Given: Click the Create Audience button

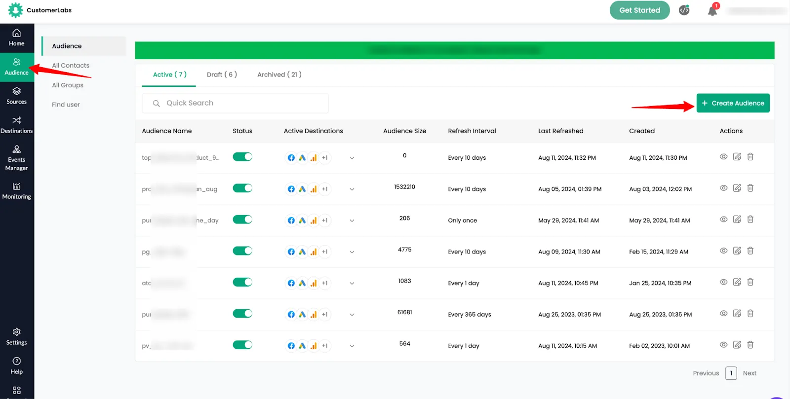Looking at the screenshot, I should (x=733, y=103).
